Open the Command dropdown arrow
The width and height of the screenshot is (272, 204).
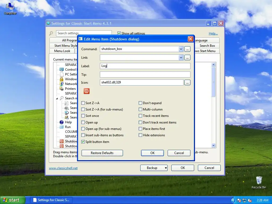pos(181,49)
